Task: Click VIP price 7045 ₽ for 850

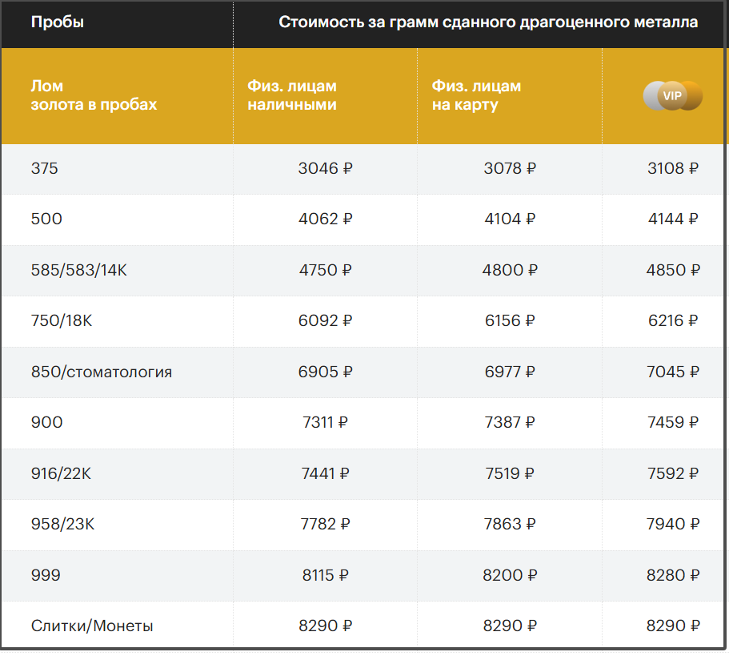Action: [x=672, y=372]
